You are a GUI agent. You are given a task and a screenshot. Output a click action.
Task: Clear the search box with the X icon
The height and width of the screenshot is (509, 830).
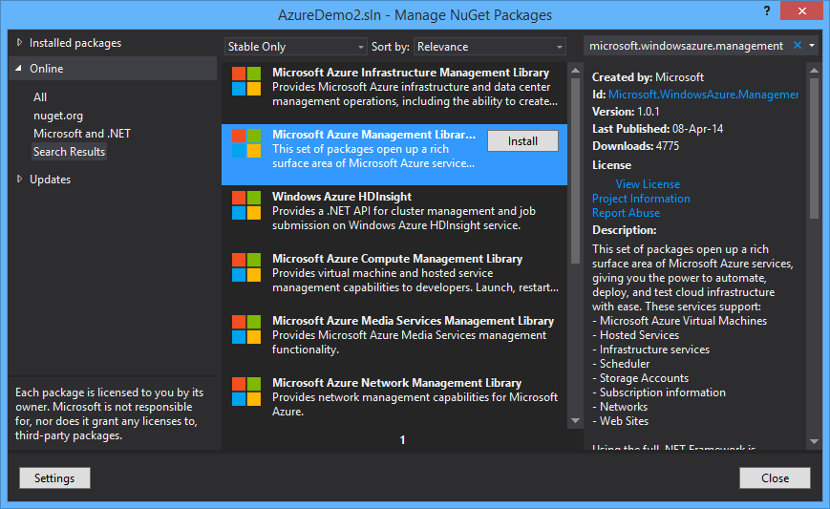coord(798,46)
